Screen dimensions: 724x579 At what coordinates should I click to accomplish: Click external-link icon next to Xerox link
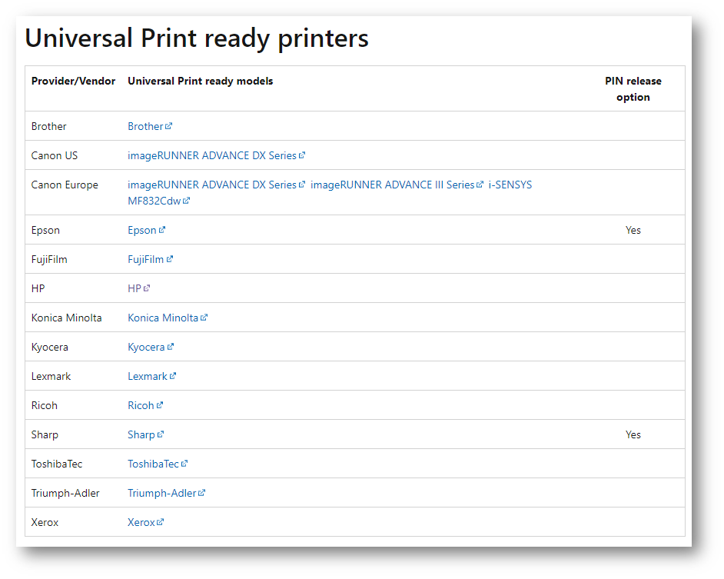pos(160,522)
